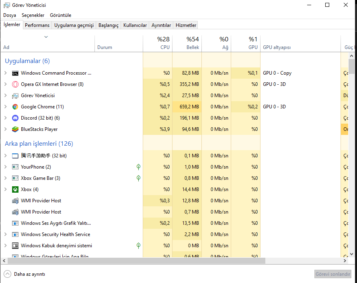Click the YourPhone suspended leaf icon
Viewport: 357px width, 283px height.
tap(138, 167)
